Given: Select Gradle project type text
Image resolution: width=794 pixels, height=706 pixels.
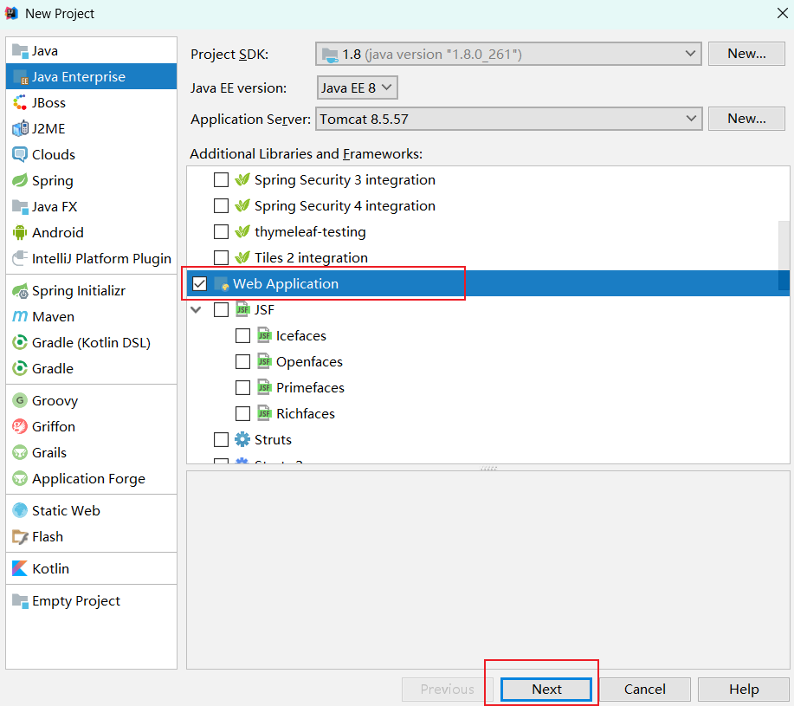Looking at the screenshot, I should [x=53, y=369].
